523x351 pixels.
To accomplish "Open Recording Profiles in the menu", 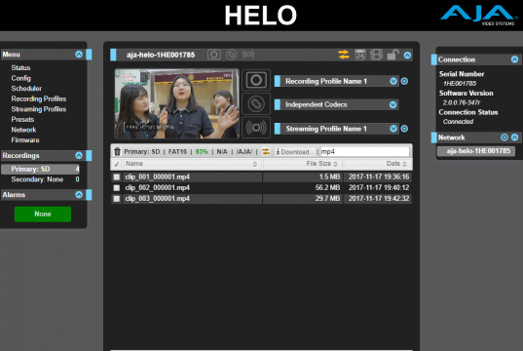I will (x=39, y=98).
